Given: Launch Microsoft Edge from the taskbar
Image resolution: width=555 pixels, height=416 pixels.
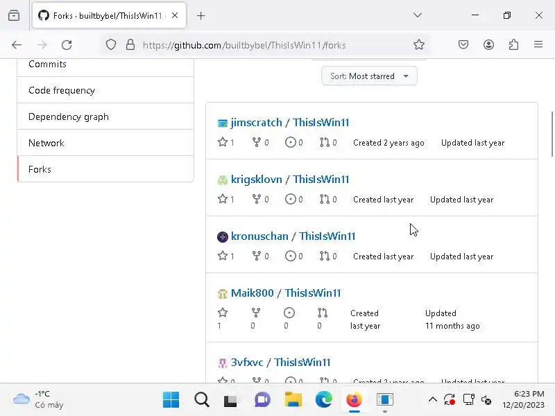Looking at the screenshot, I should tap(323, 400).
